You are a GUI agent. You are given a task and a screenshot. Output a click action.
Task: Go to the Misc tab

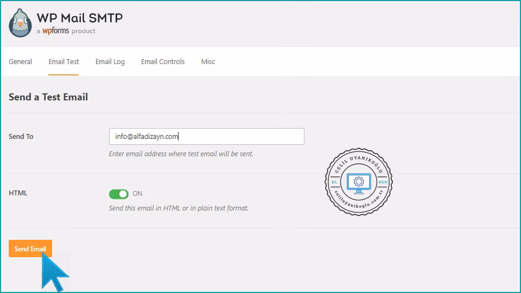(208, 61)
